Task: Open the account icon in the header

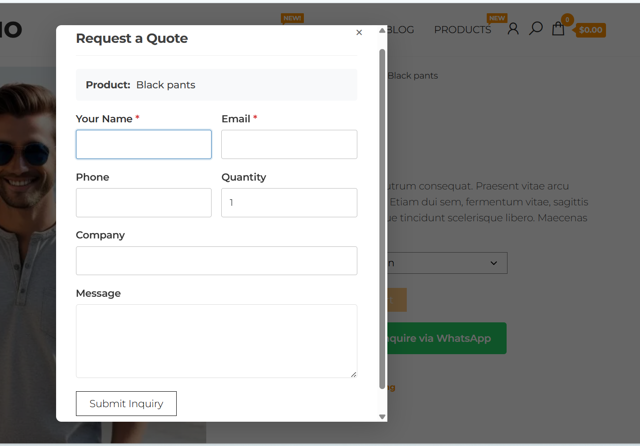Action: point(512,29)
